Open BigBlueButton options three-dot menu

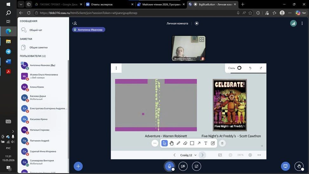tap(302, 23)
